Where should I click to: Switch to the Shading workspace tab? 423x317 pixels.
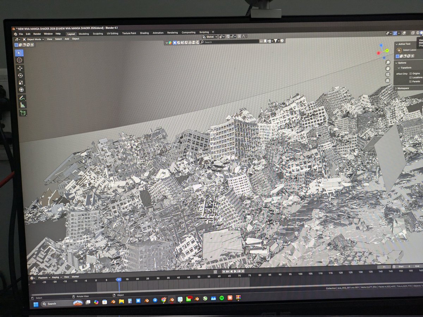(145, 33)
